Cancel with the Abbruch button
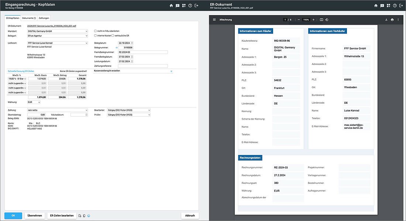The width and height of the screenshot is (406, 221). [190, 215]
